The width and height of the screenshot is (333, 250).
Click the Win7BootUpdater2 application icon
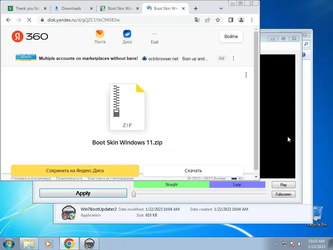tap(68, 213)
